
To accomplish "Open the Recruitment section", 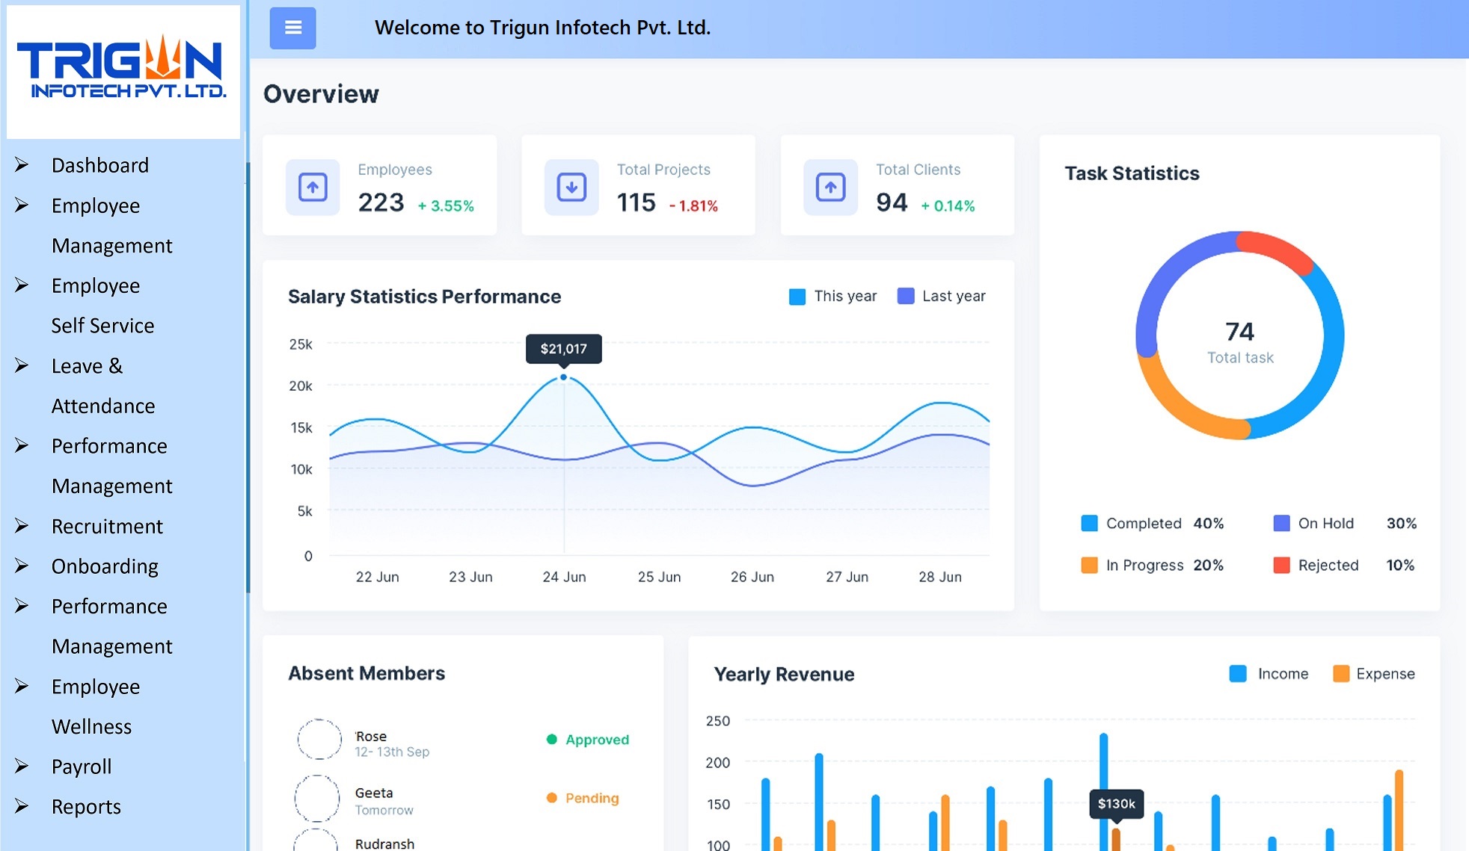I will tap(107, 526).
